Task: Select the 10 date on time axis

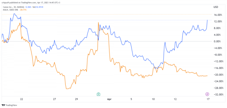Action: click(x=153, y=99)
